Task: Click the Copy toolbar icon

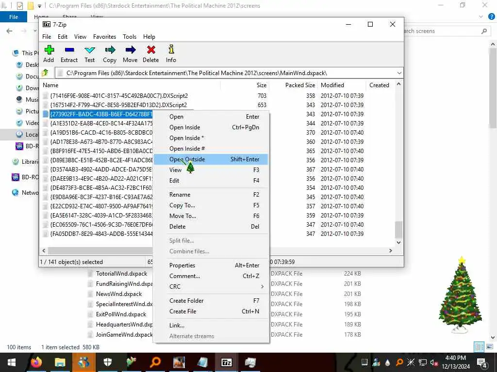Action: click(110, 54)
